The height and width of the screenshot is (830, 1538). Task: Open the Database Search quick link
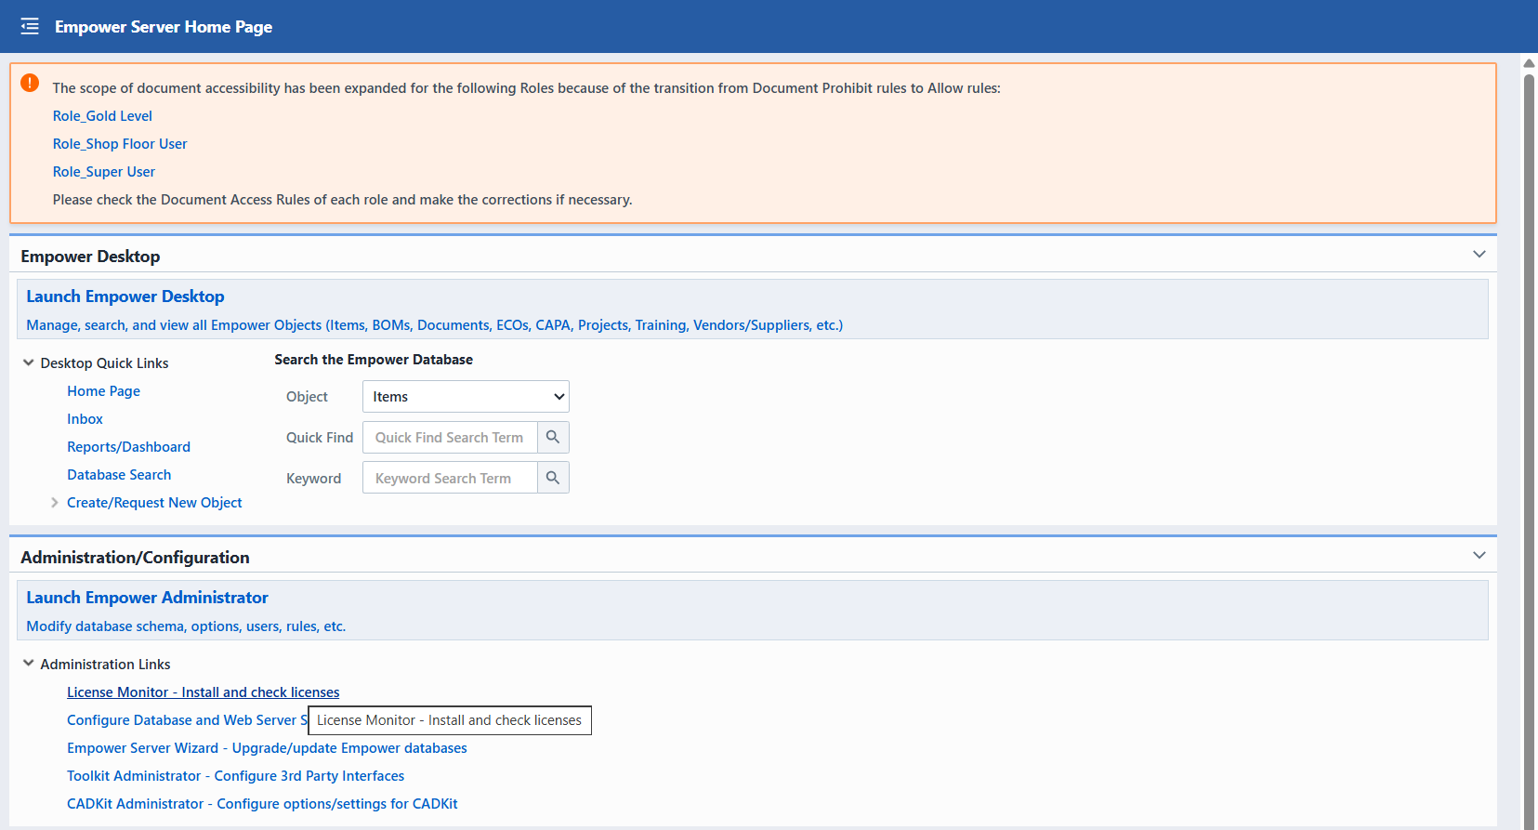(x=119, y=474)
